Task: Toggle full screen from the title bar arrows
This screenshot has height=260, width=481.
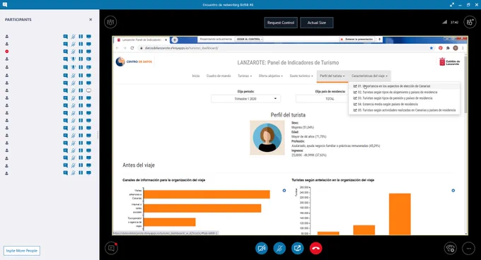Action: 452,5
